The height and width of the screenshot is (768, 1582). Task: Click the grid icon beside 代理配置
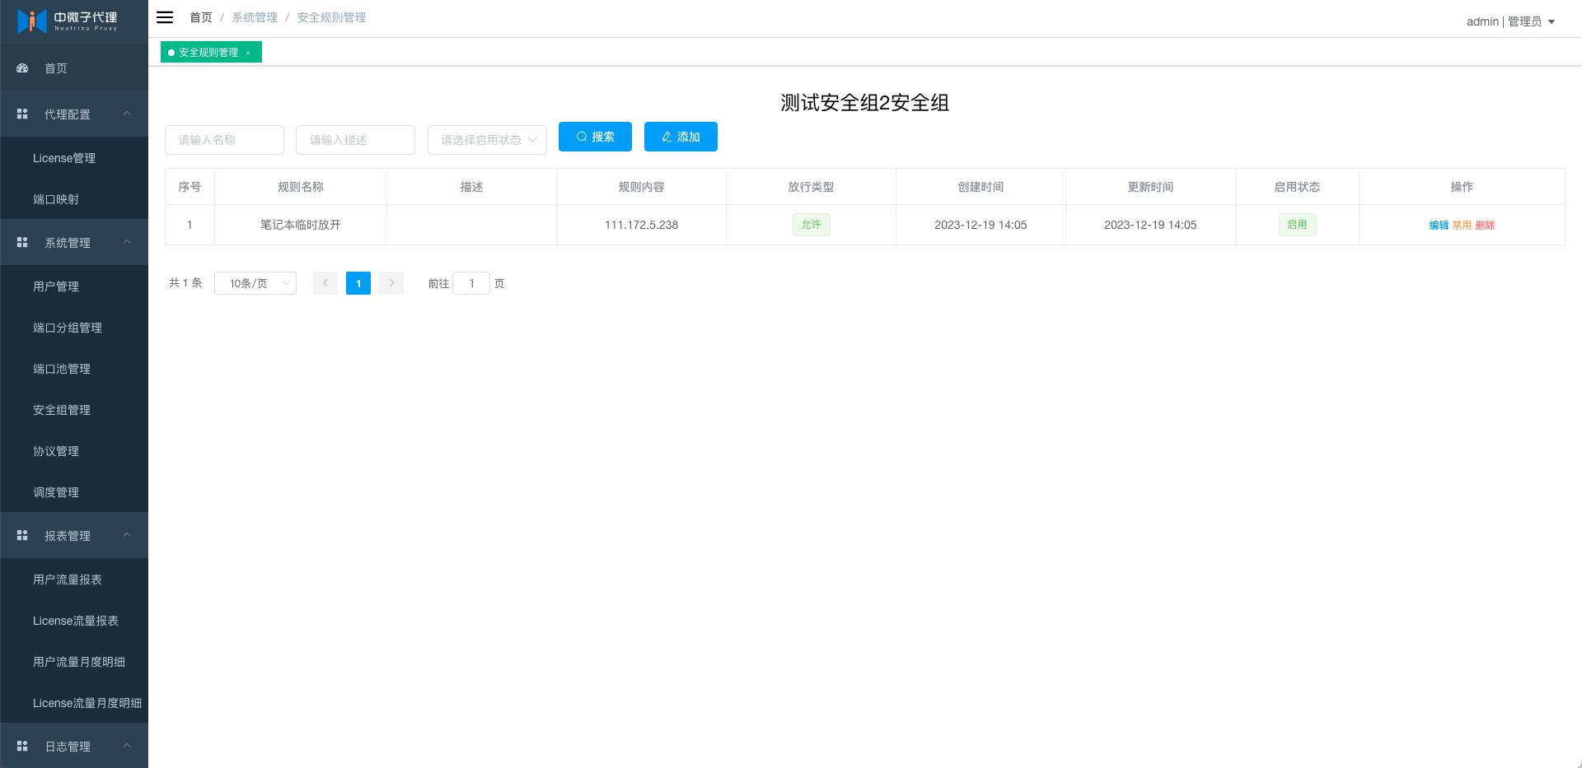point(22,114)
